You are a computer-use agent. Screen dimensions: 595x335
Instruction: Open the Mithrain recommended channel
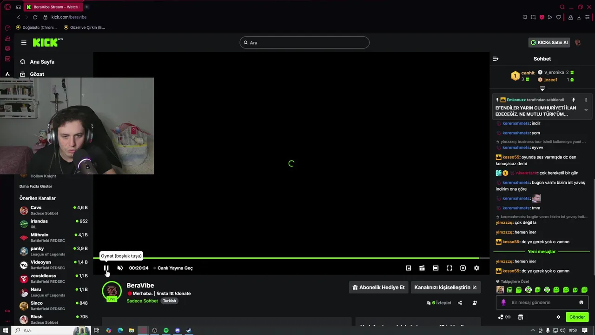53,238
